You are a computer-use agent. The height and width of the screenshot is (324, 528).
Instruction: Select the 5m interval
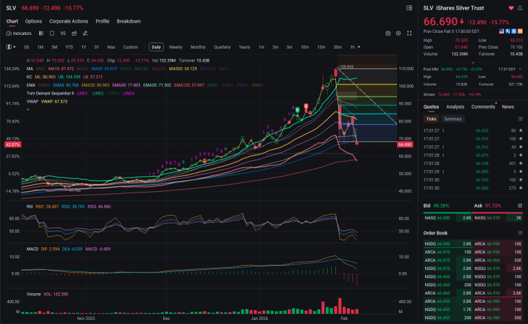click(289, 47)
